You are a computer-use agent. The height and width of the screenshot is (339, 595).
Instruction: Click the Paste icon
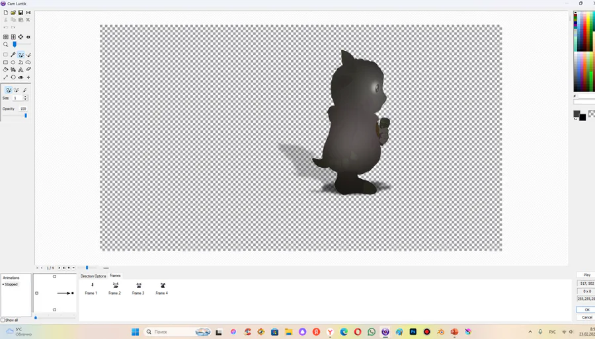21,20
